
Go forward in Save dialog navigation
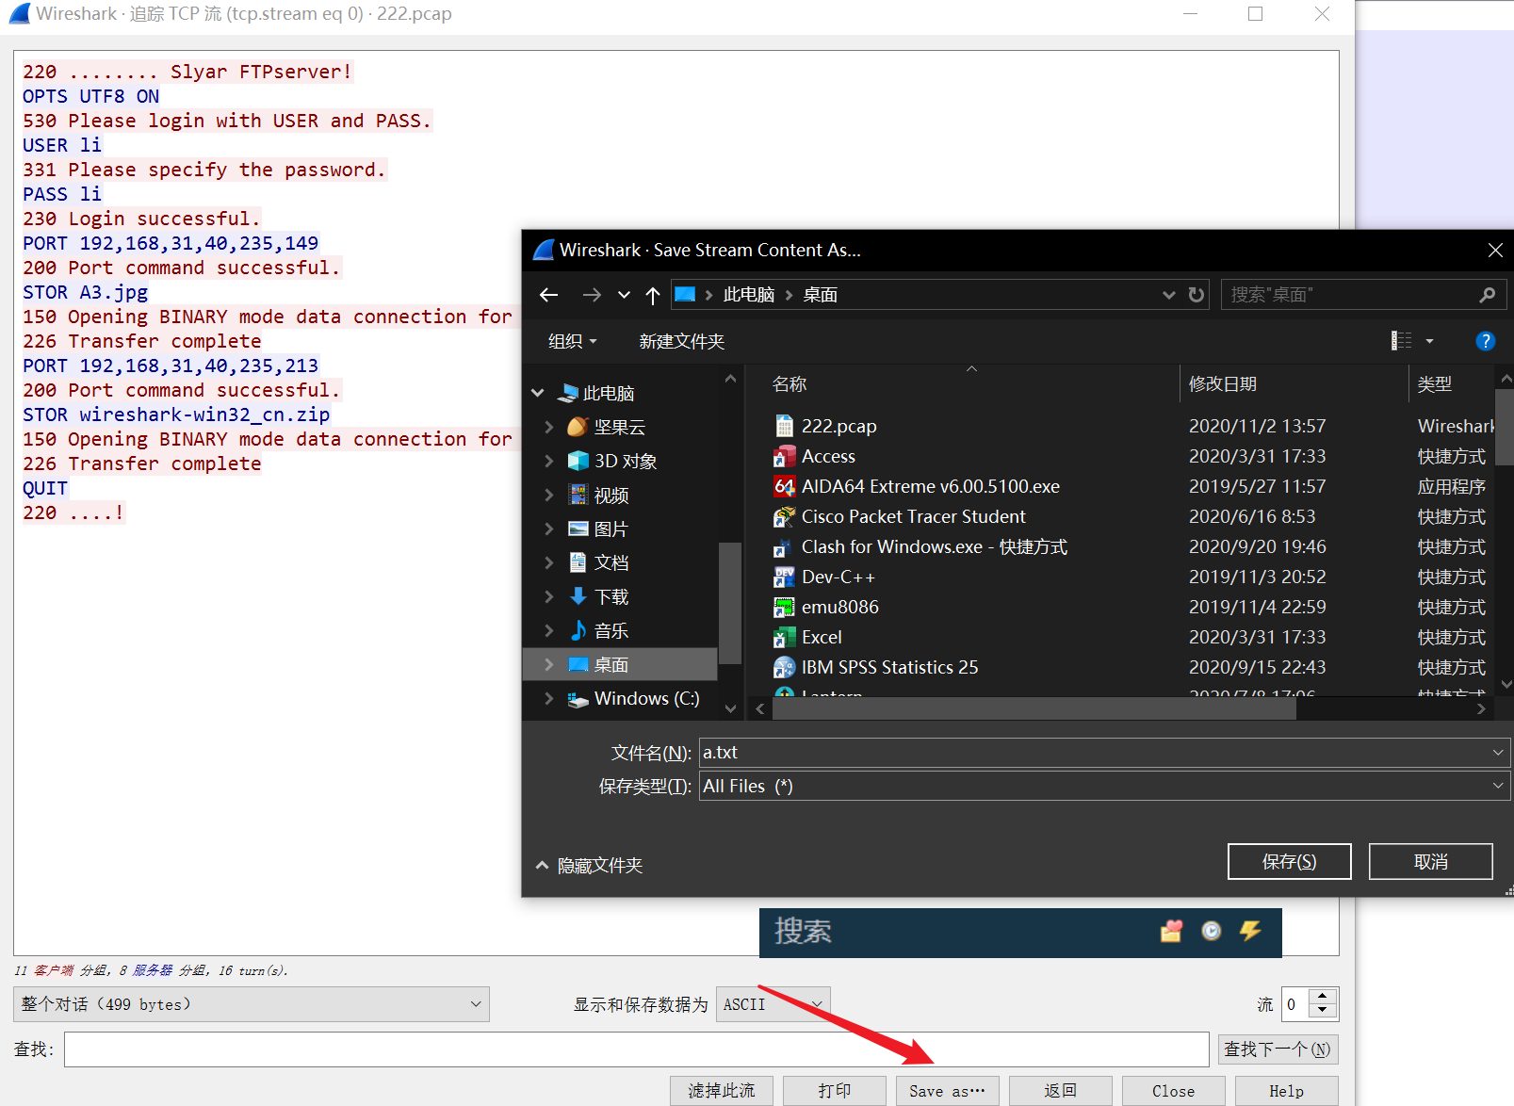592,295
